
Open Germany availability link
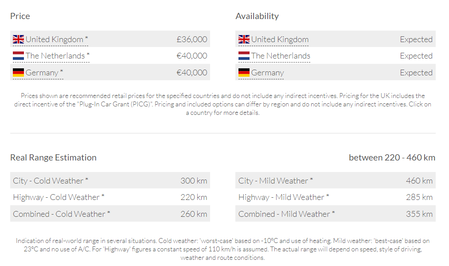267,73
